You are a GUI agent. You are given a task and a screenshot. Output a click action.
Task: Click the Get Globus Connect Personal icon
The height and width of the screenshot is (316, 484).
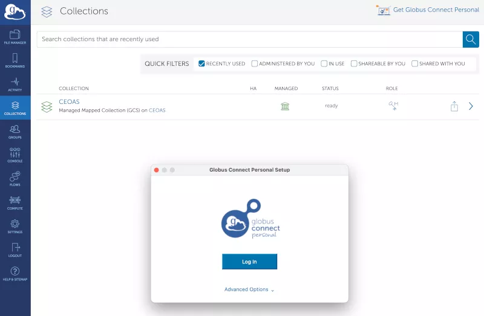383,10
